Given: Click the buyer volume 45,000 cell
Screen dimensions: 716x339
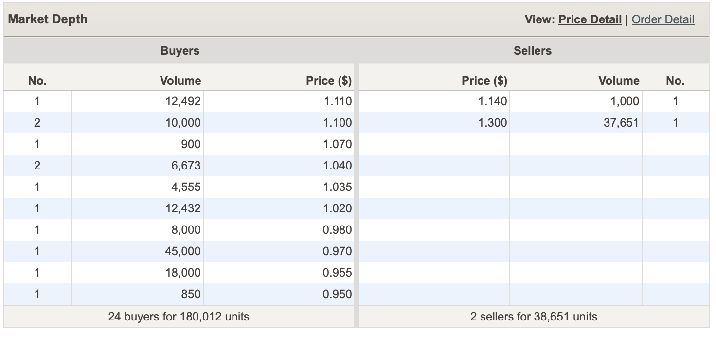Looking at the screenshot, I should pos(182,251).
